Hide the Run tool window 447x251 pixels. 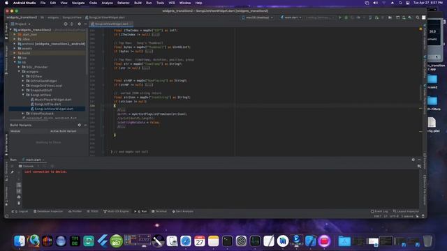point(419,160)
